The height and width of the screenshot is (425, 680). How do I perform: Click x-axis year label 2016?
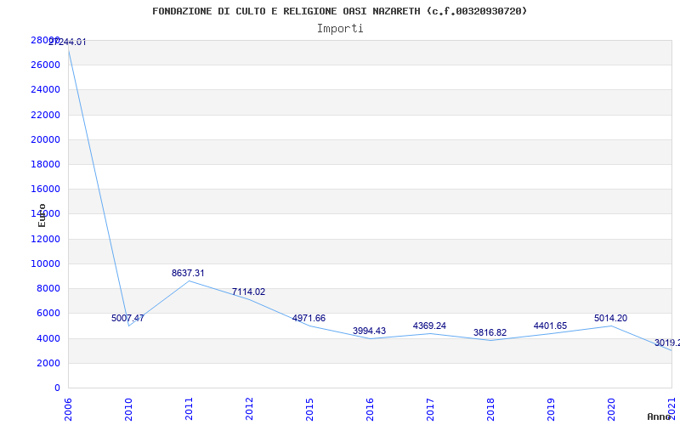pos(370,410)
